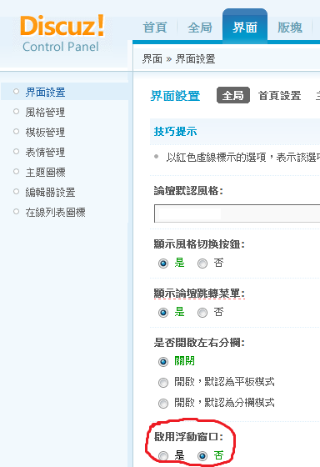Click the bullet icon beside 界面設置
320x467 pixels.
coord(17,92)
